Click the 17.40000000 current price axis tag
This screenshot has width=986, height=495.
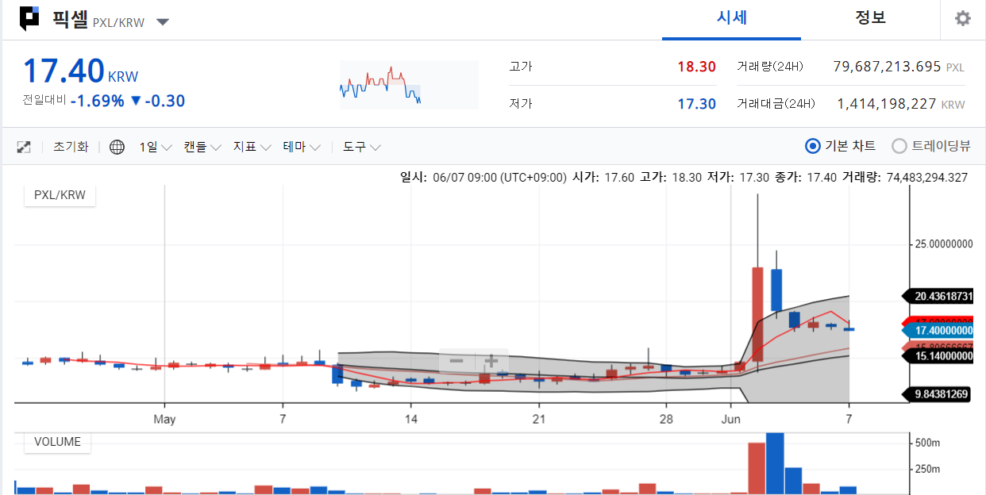pos(938,330)
